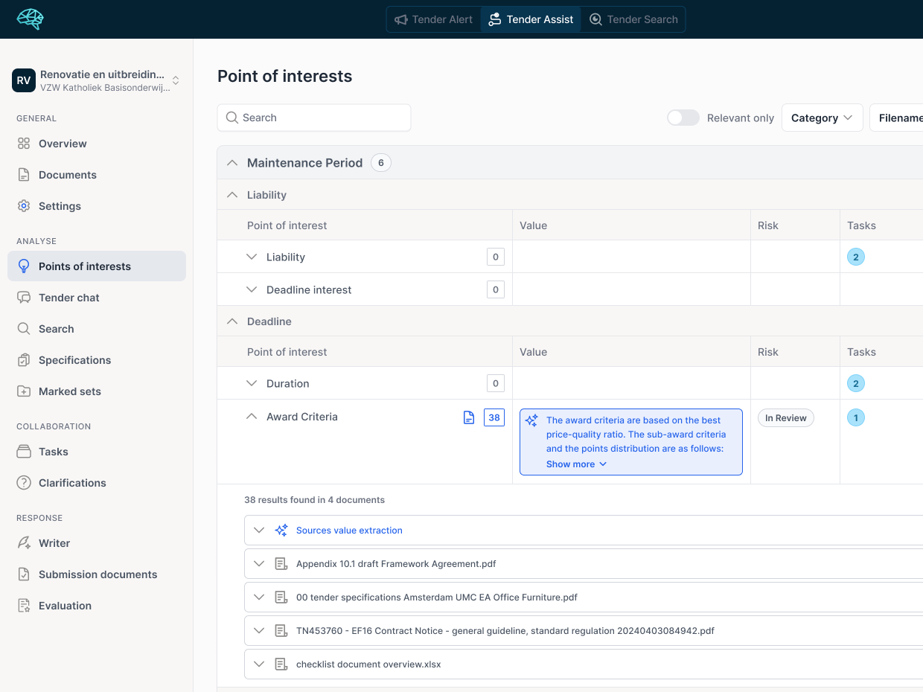The image size is (923, 692).
Task: Open the Evaluation page
Action: tap(65, 606)
